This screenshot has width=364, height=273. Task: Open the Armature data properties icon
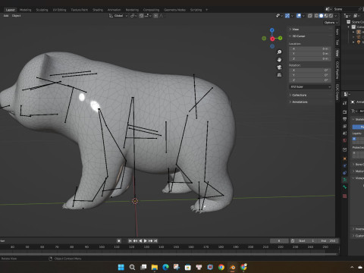click(x=345, y=180)
